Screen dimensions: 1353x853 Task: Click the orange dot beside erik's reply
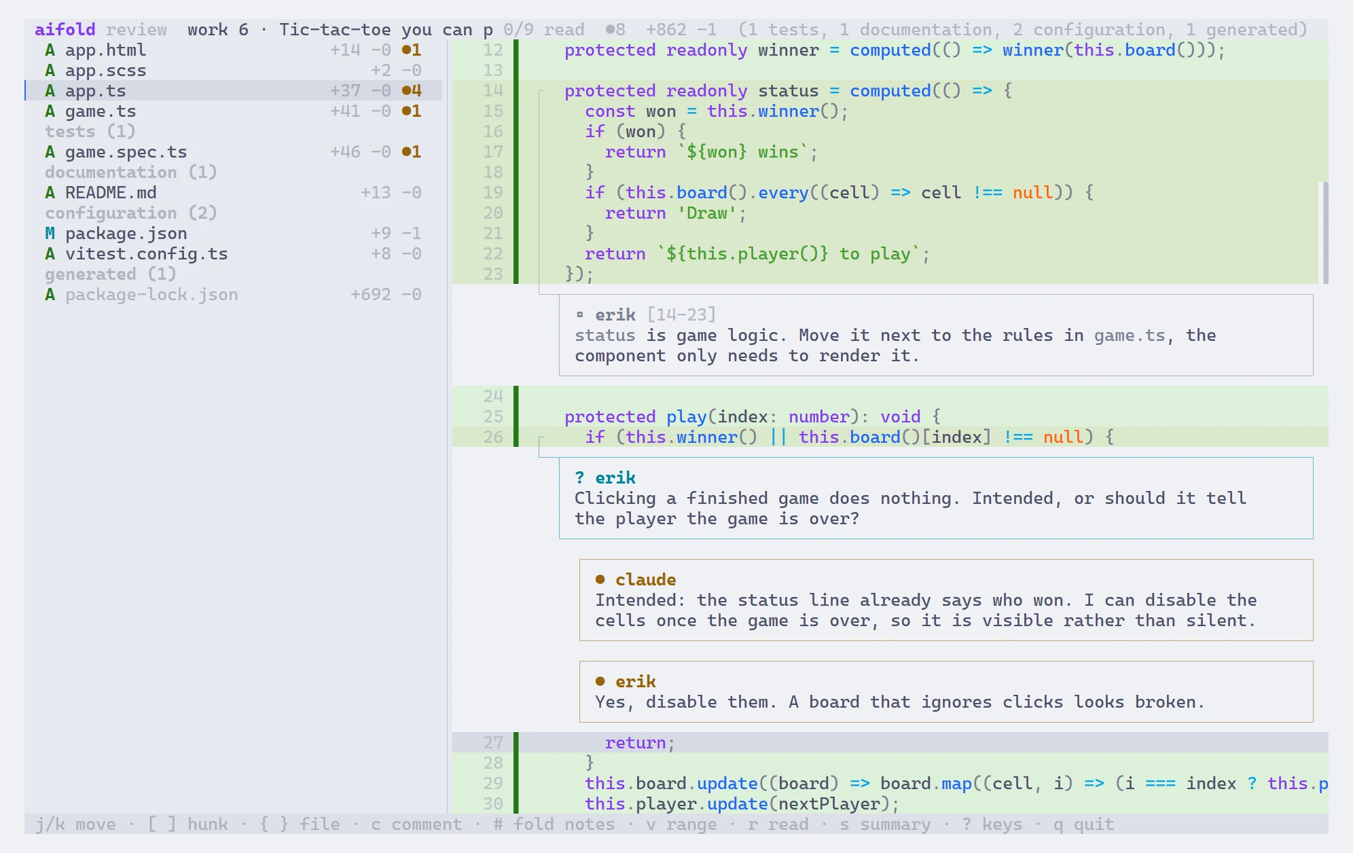tap(600, 682)
